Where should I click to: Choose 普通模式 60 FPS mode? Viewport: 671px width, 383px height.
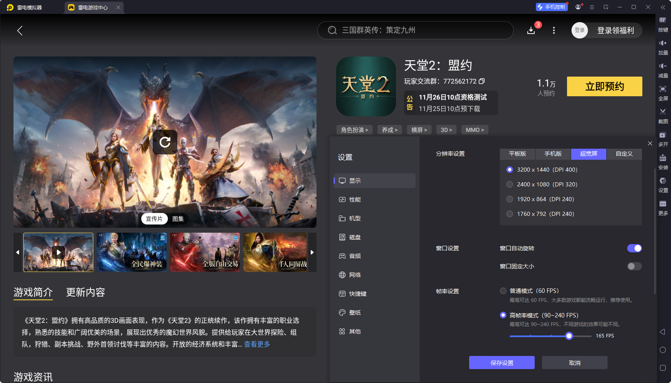pos(503,291)
